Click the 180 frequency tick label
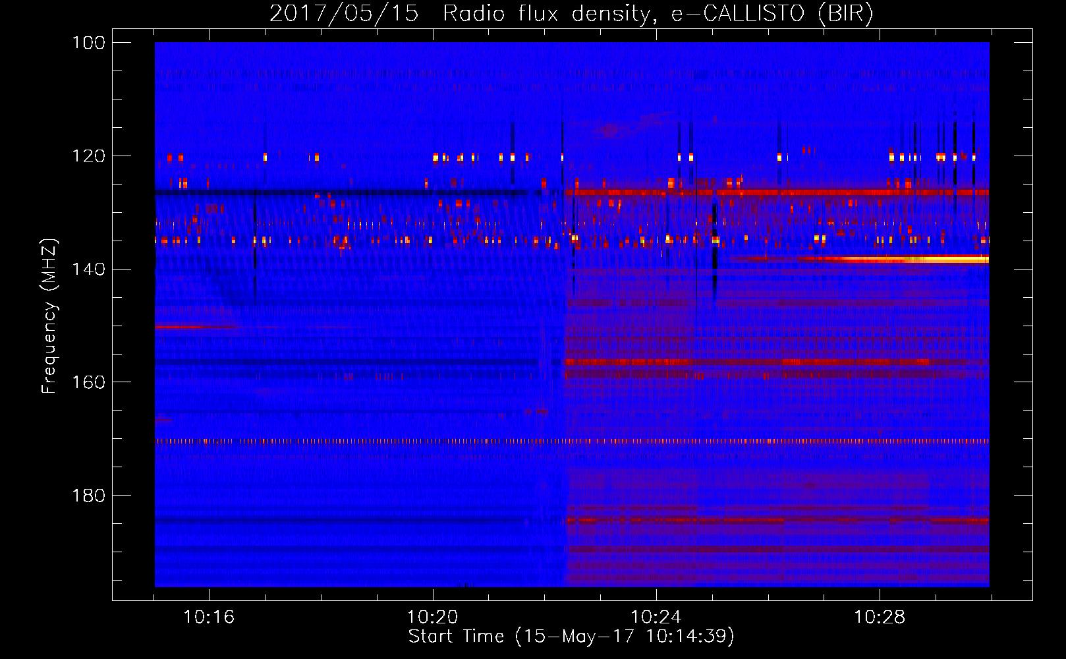This screenshot has height=659, width=1066. point(89,496)
